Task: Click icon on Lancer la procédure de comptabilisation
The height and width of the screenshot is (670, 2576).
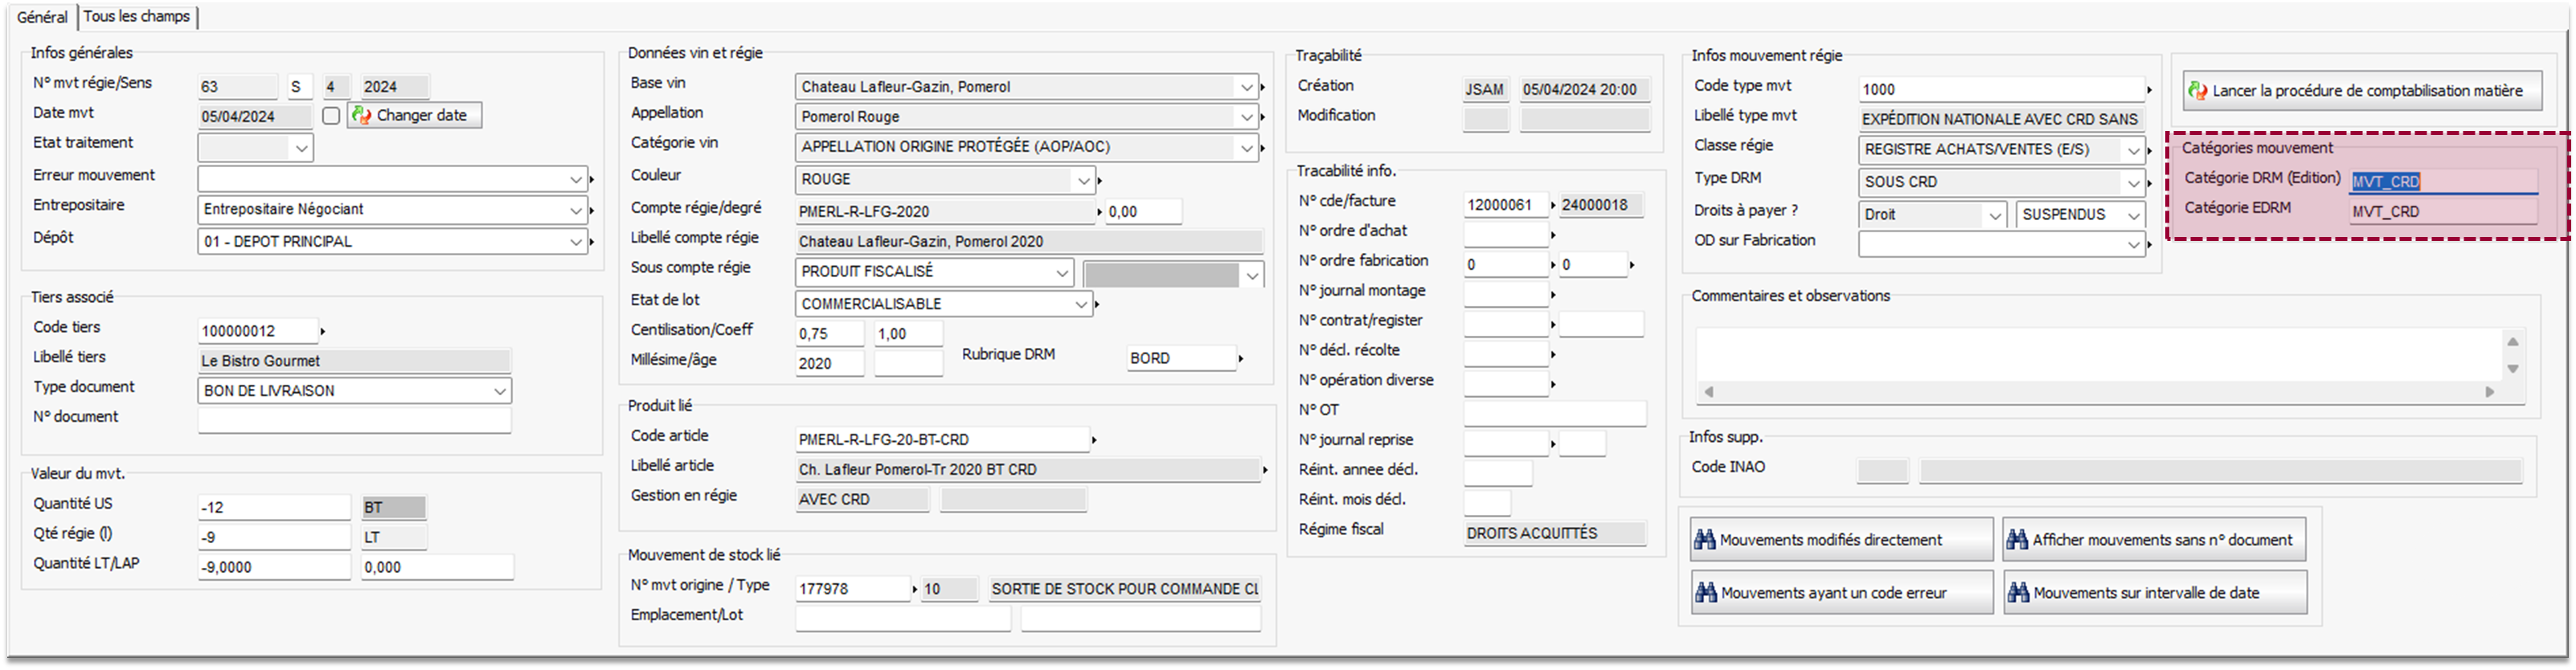Action: 2198,91
